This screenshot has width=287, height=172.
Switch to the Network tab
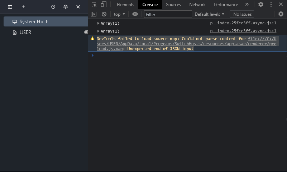click(x=197, y=5)
